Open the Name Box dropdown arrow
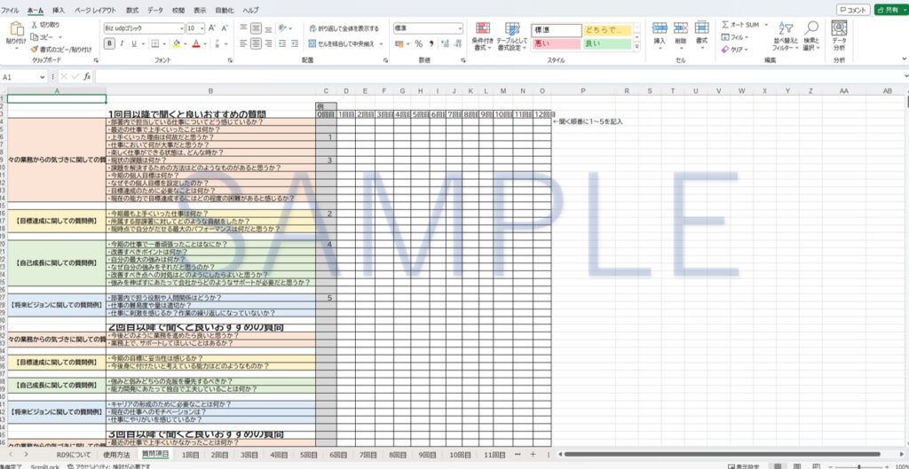This screenshot has width=909, height=469. pyautogui.click(x=43, y=76)
